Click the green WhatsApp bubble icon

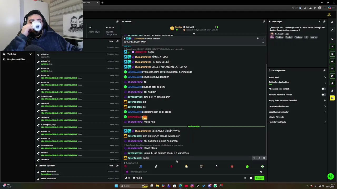(330, 176)
